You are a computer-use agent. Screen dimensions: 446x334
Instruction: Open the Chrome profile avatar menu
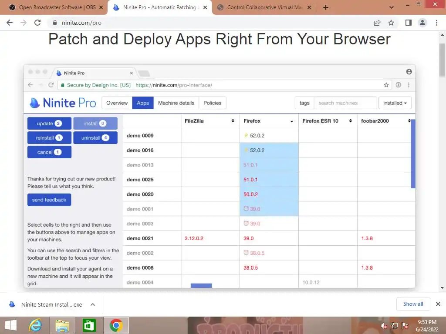pyautogui.click(x=422, y=23)
